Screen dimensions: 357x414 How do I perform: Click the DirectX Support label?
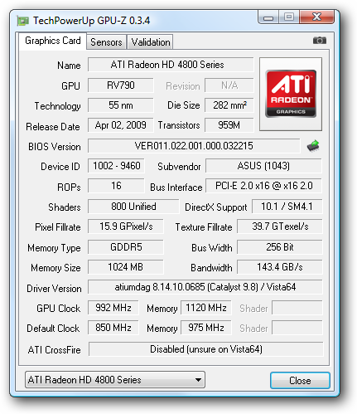point(216,207)
